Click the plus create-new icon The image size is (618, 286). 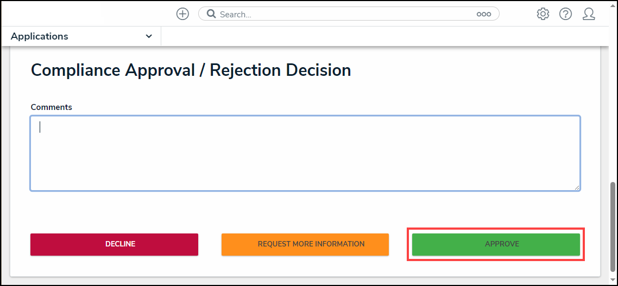click(182, 14)
